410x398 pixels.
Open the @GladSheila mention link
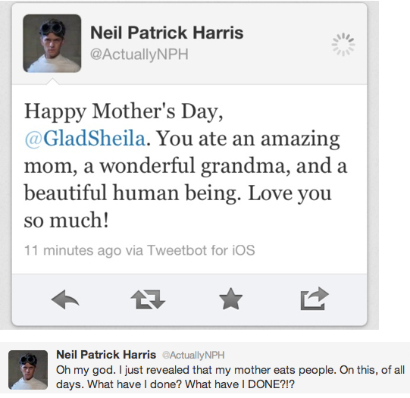pos(85,138)
